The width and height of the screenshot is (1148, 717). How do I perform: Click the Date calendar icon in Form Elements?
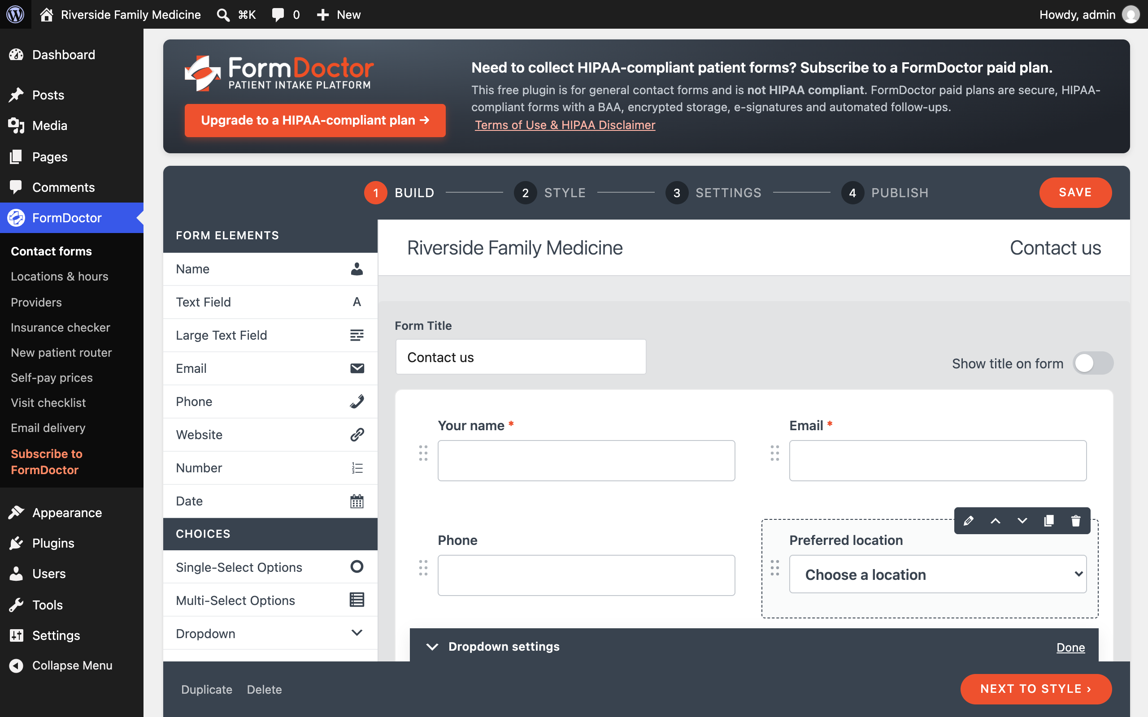pos(357,501)
